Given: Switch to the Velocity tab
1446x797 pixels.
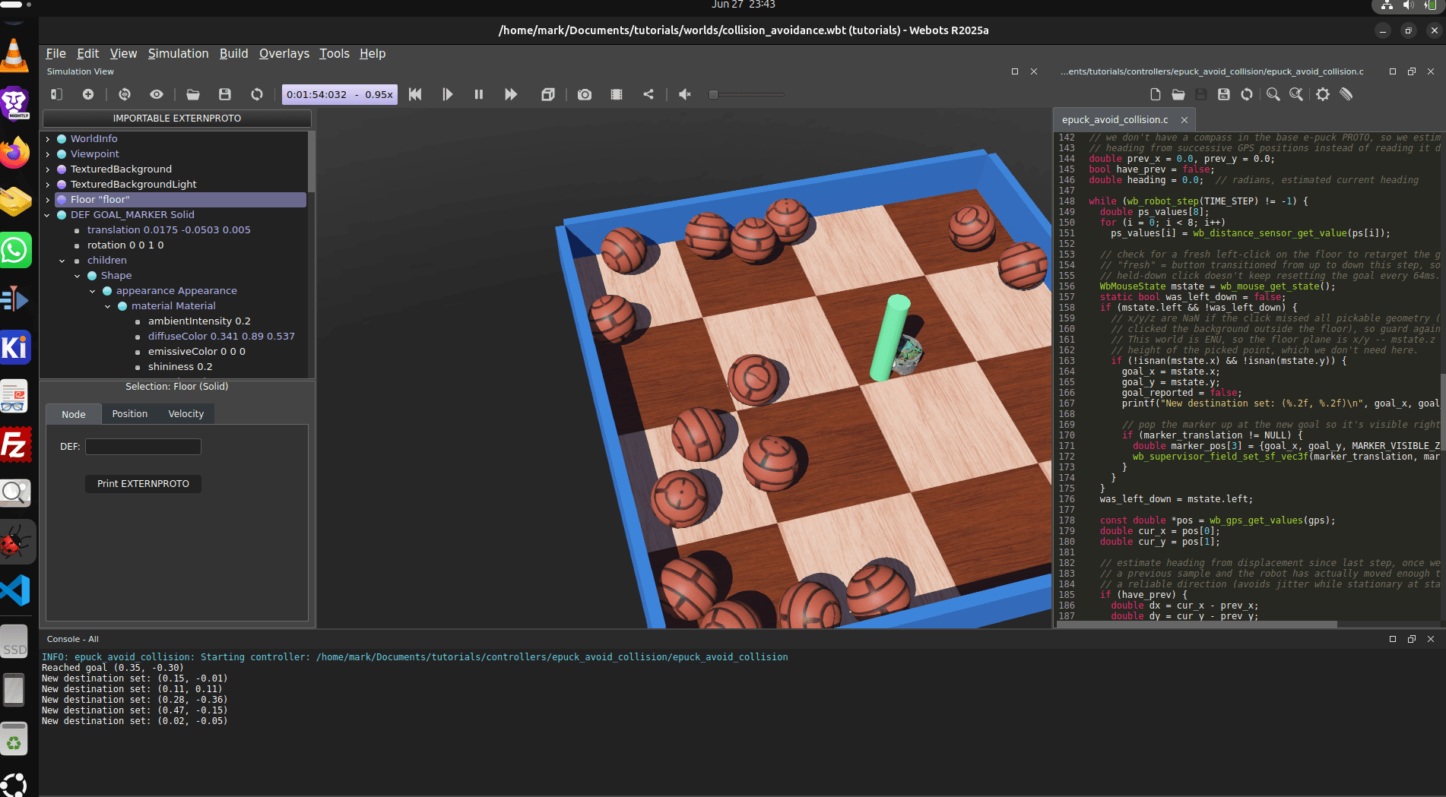Looking at the screenshot, I should coord(186,414).
